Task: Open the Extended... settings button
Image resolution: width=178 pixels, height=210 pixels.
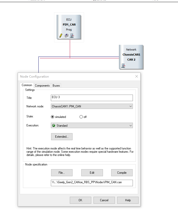Action: [62, 137]
